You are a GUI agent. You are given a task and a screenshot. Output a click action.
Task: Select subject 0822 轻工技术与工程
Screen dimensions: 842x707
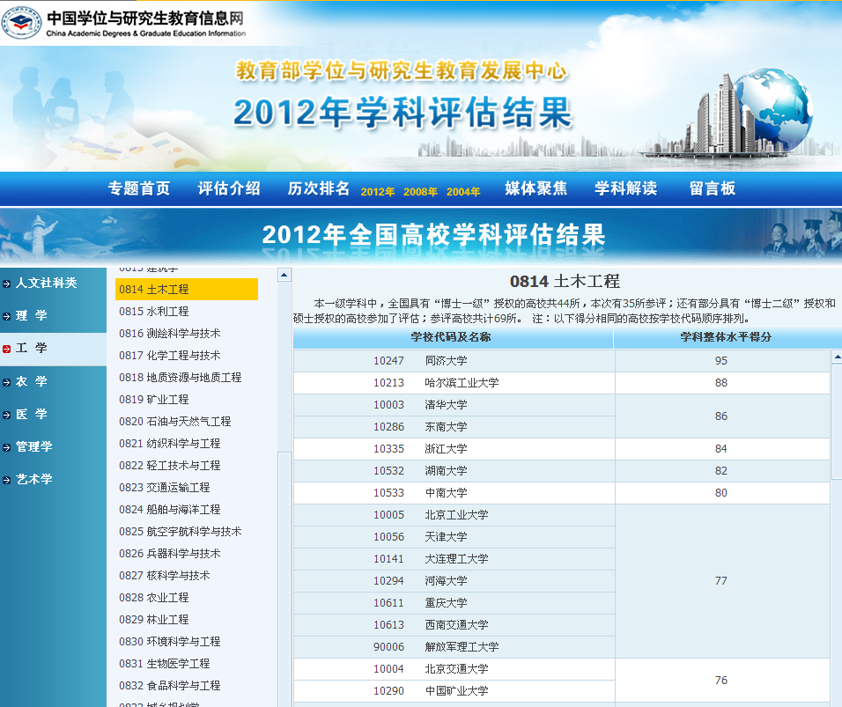(170, 466)
